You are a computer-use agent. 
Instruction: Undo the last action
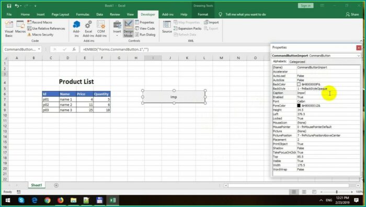point(17,6)
